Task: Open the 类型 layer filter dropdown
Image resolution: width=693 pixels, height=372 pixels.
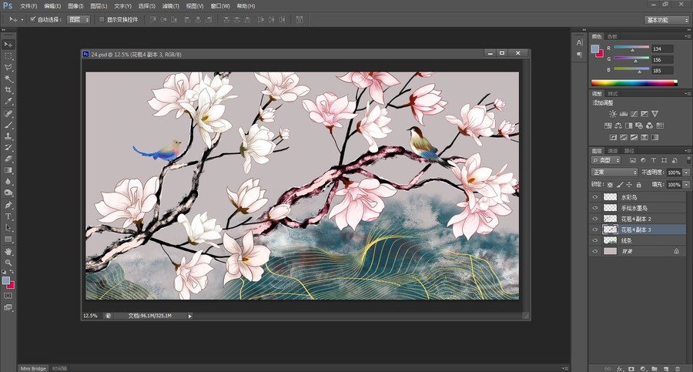Action: (606, 160)
